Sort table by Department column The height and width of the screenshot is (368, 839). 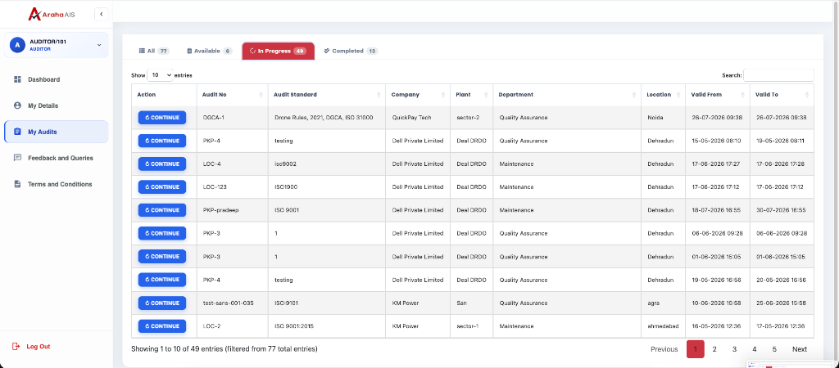click(567, 95)
